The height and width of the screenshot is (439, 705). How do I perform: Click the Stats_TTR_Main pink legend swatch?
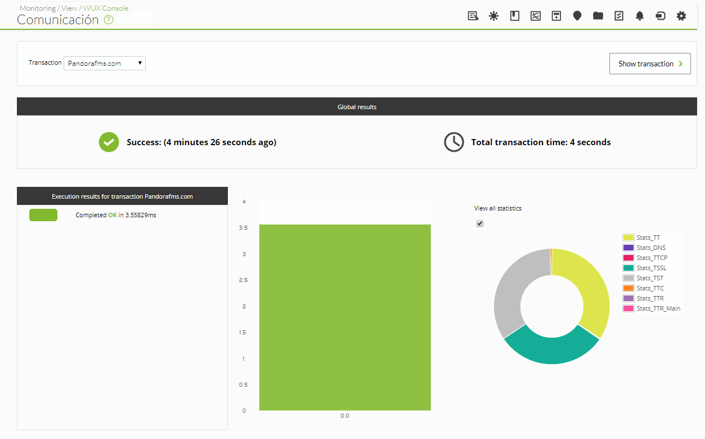tap(628, 308)
